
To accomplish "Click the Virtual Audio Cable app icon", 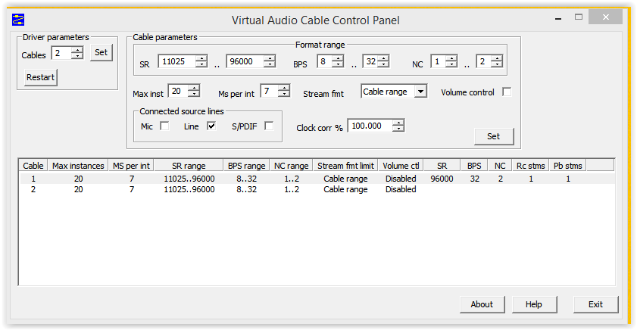I will click(x=18, y=20).
